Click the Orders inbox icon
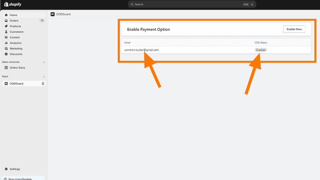This screenshot has height=180, width=320. tap(6, 20)
